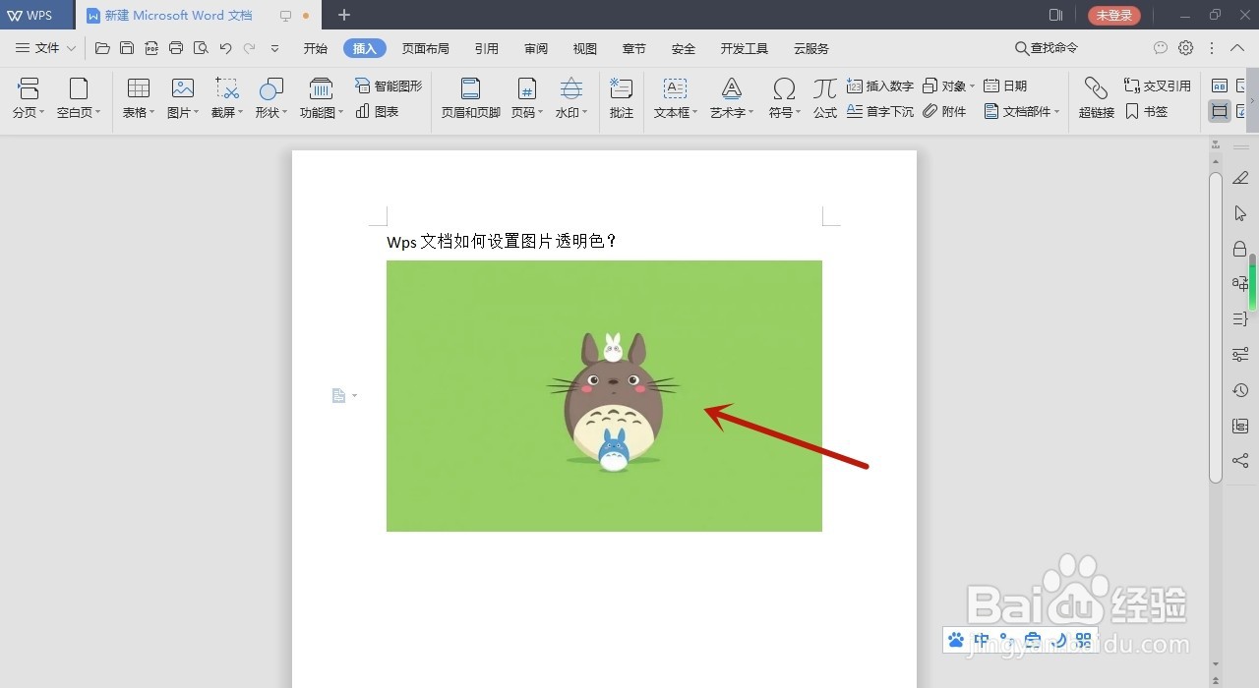
Task: Click 交叉引用 cross reference
Action: [x=1158, y=86]
